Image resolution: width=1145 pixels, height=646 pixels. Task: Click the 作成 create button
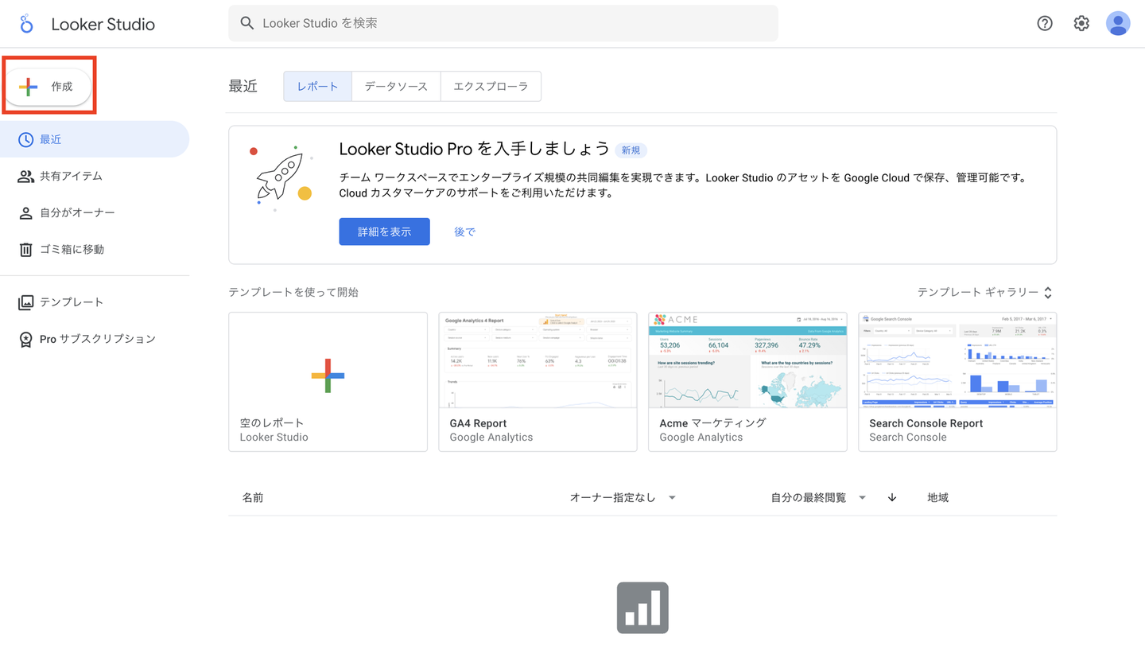click(49, 87)
